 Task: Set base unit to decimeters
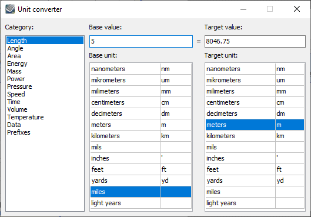coord(141,113)
